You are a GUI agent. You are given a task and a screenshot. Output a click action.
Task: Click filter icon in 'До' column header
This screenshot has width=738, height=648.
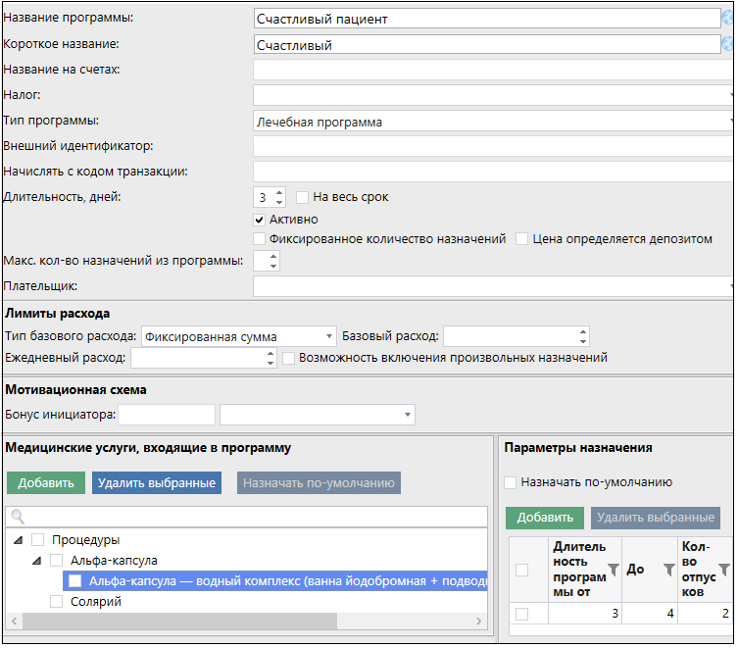[669, 570]
